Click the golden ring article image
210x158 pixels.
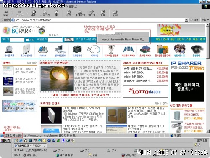click(x=57, y=78)
